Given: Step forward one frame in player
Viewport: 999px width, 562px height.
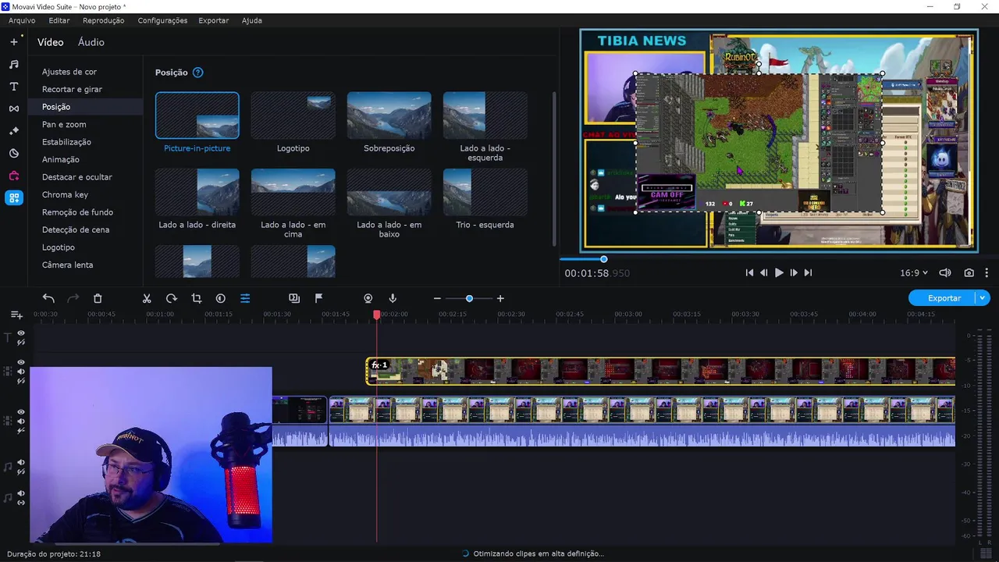Looking at the screenshot, I should (794, 273).
